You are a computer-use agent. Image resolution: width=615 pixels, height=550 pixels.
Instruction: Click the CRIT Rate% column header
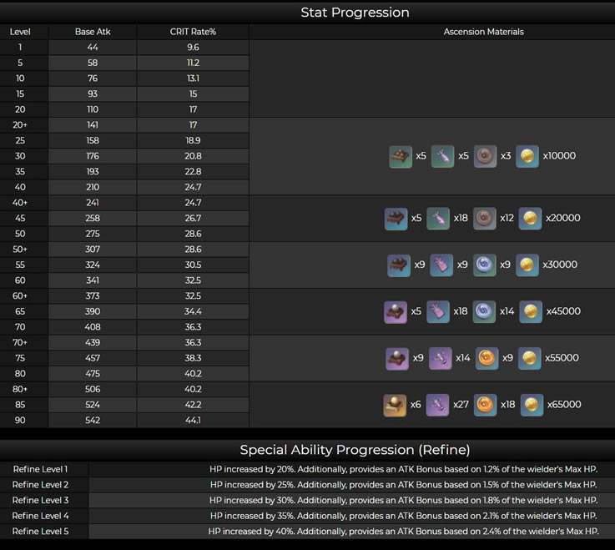tap(193, 32)
